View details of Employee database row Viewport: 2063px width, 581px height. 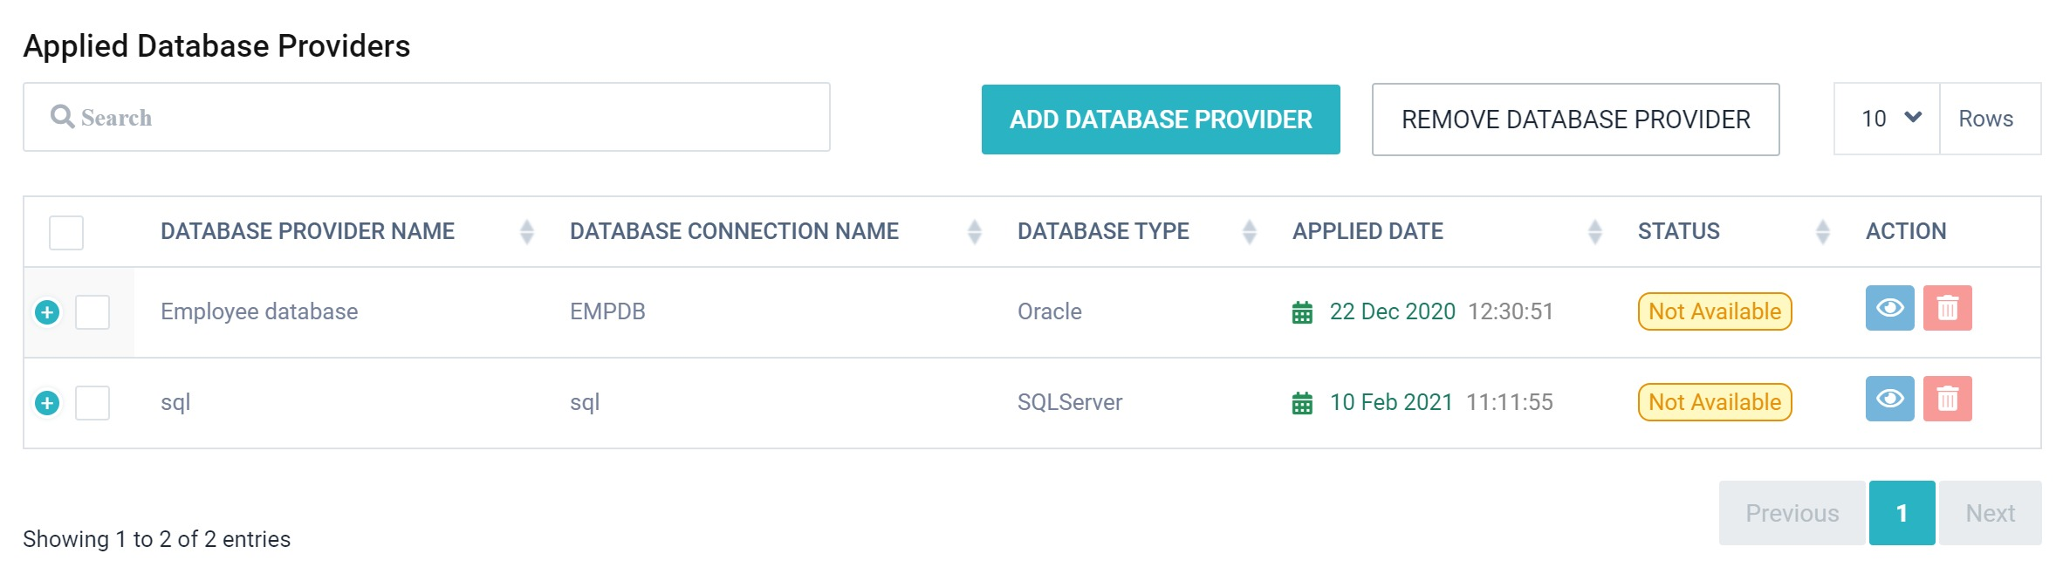pos(1889,308)
